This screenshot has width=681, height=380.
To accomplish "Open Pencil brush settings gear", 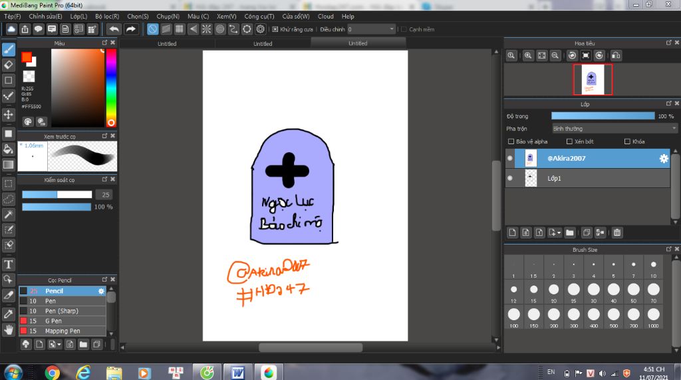I will click(101, 291).
